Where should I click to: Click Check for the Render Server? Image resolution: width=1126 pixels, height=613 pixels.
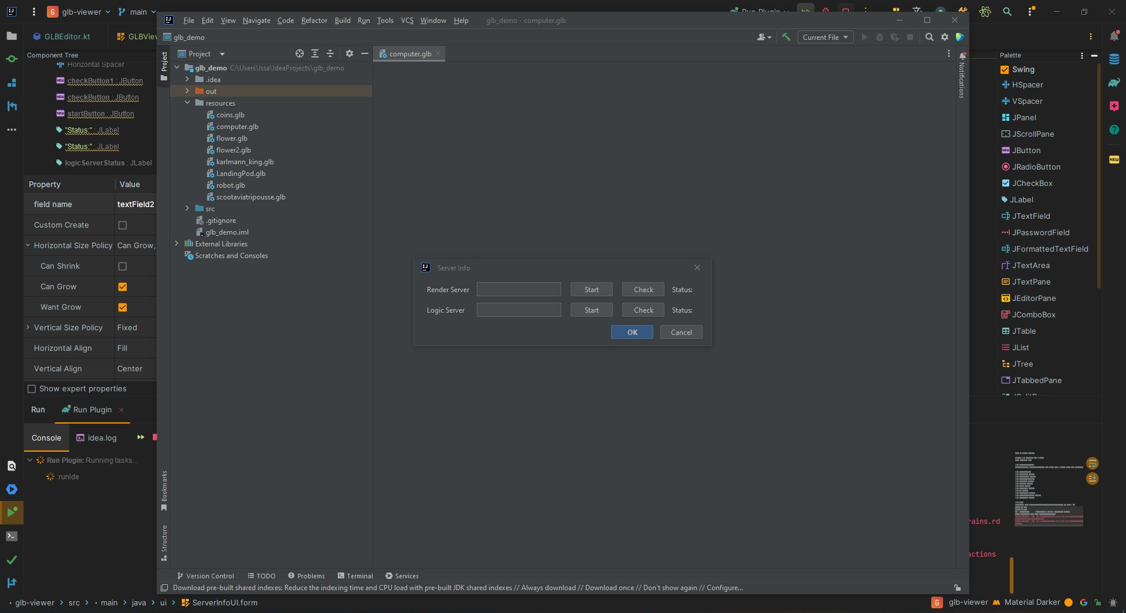tap(642, 289)
